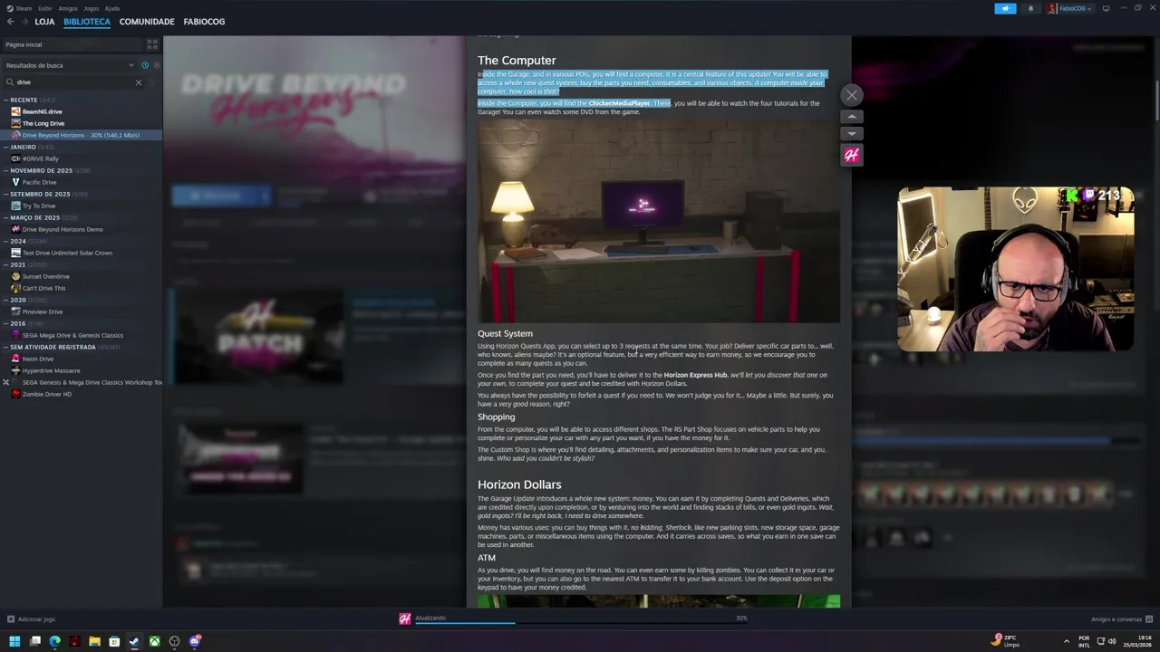The image size is (1160, 652).
Task: Open advanced filter options icon next to search
Action: pos(152,82)
